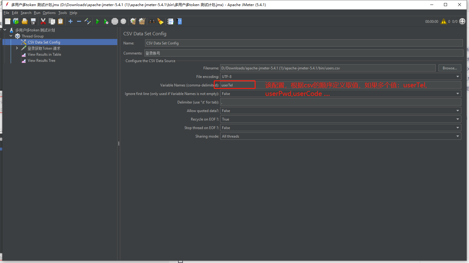Viewport: 469px width, 263px height.
Task: Collapse the root test plan tree node arrow
Action: pos(5,30)
